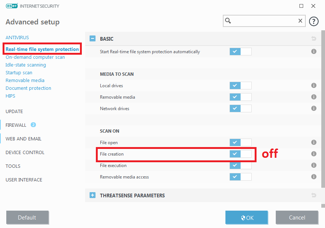The image size is (325, 228).
Task: Click info icon for Local drives
Action: coord(314,85)
